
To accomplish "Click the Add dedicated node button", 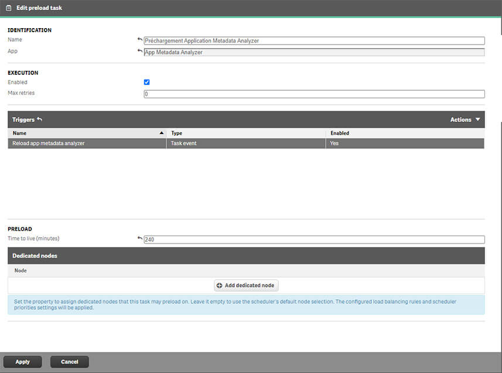I will pyautogui.click(x=246, y=285).
